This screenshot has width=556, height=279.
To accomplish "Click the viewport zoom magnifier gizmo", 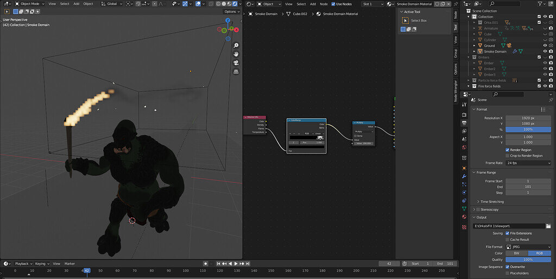I will [x=236, y=46].
